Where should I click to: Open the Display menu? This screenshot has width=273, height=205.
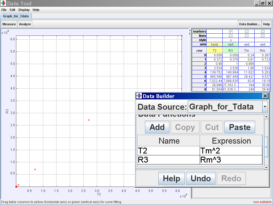tap(24, 10)
